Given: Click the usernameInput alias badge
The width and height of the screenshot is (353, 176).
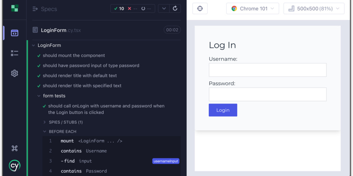Looking at the screenshot, I should 166,161.
